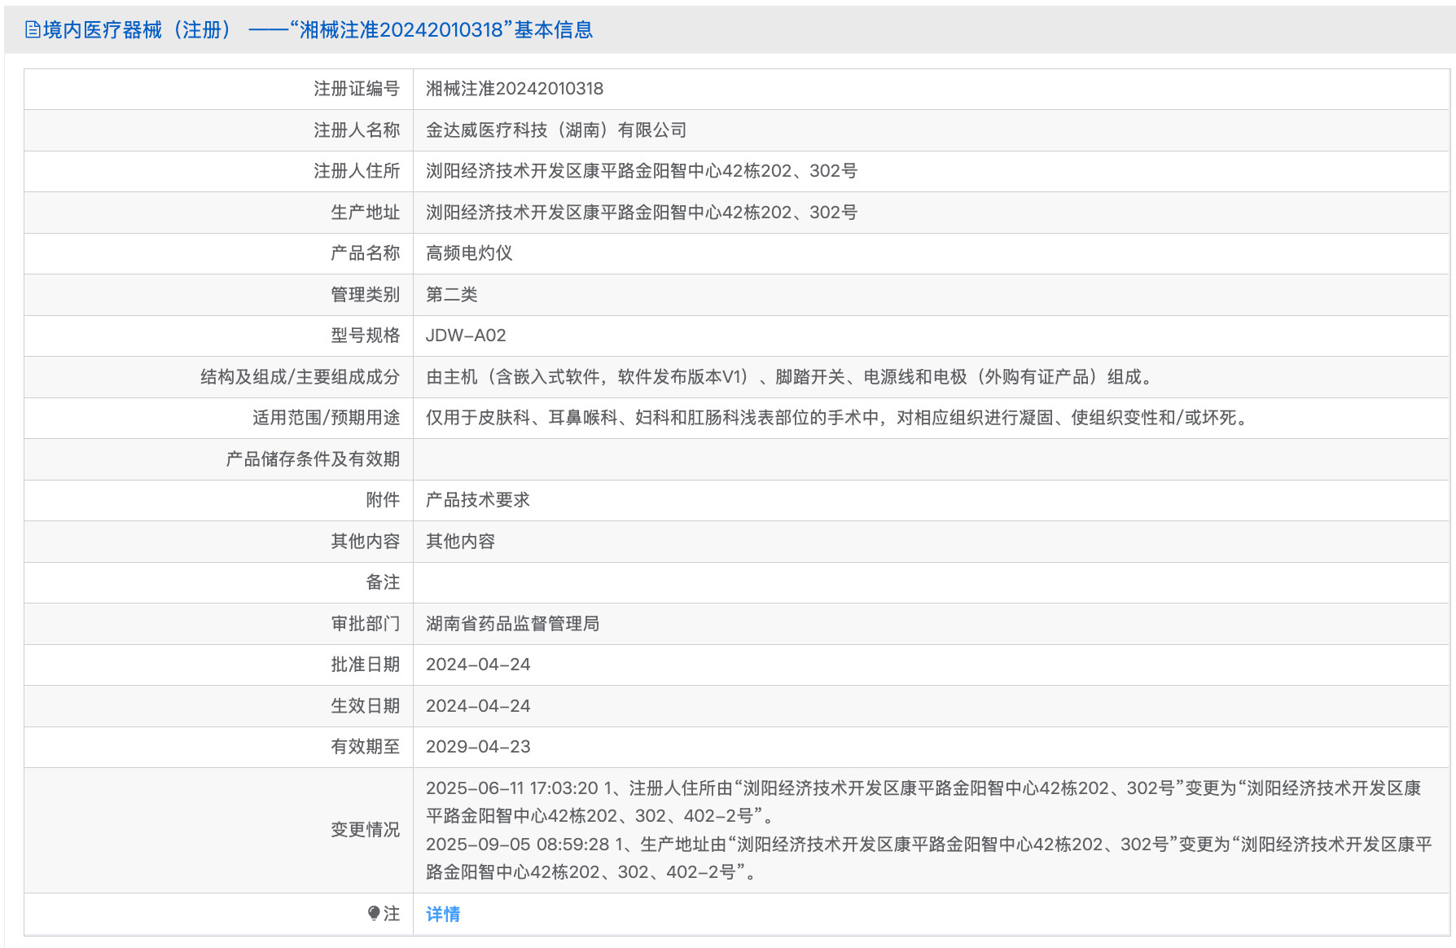Screen dimensions: 1456x948
Task: Select the registrant name 金达威医疗科技（湖南）有限公司
Action: point(556,130)
